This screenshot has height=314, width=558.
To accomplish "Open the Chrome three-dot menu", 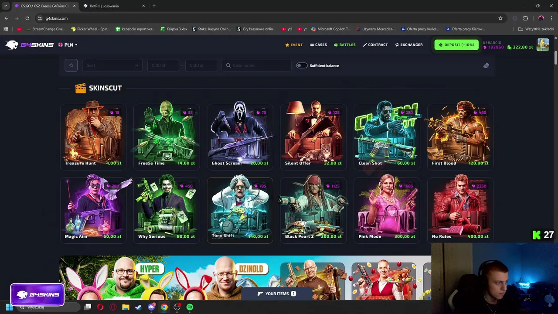I will coord(552,18).
